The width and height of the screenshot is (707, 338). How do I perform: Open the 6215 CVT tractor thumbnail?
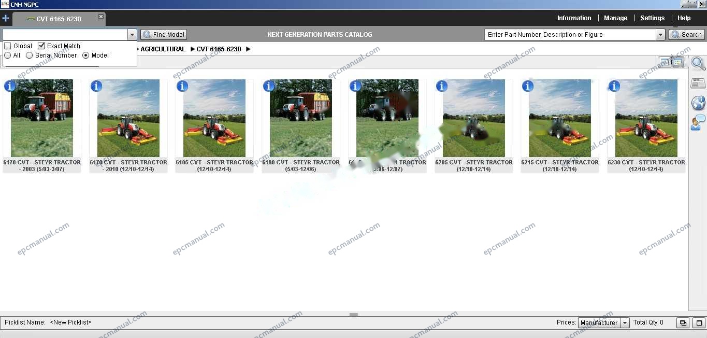[560, 118]
